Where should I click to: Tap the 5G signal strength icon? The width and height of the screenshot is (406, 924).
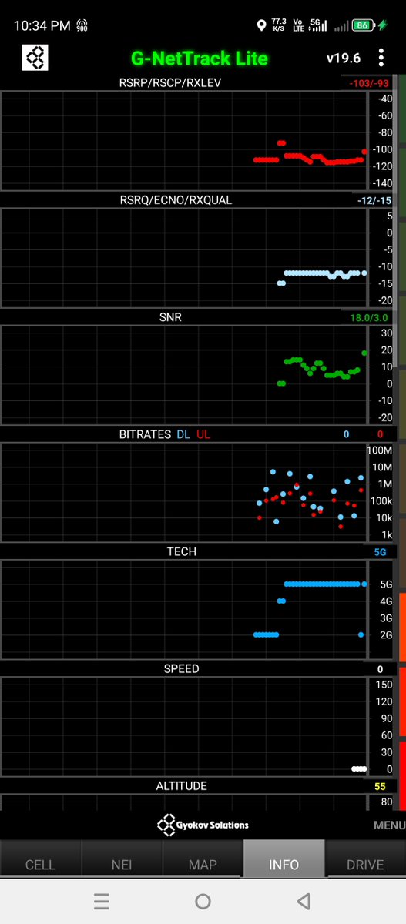(x=317, y=25)
